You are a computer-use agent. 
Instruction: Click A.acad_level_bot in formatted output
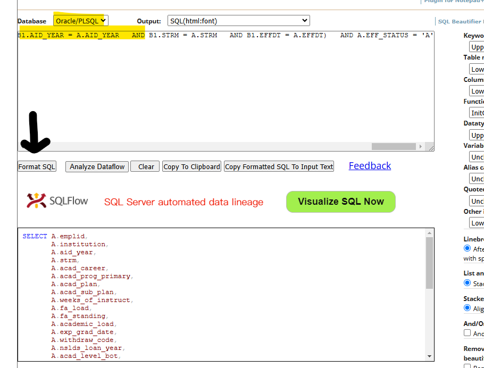(85, 356)
